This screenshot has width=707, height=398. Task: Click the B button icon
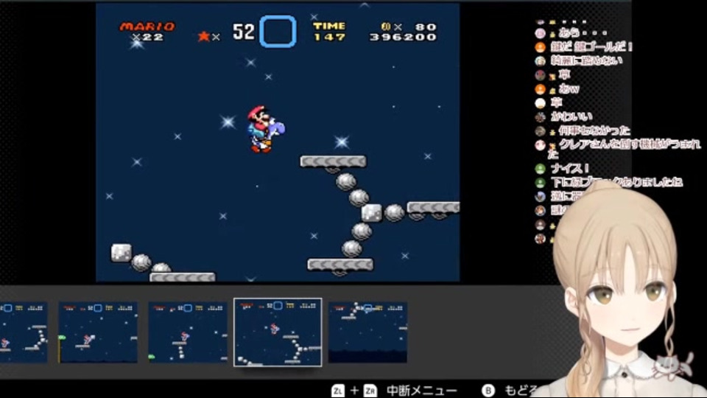(x=488, y=391)
